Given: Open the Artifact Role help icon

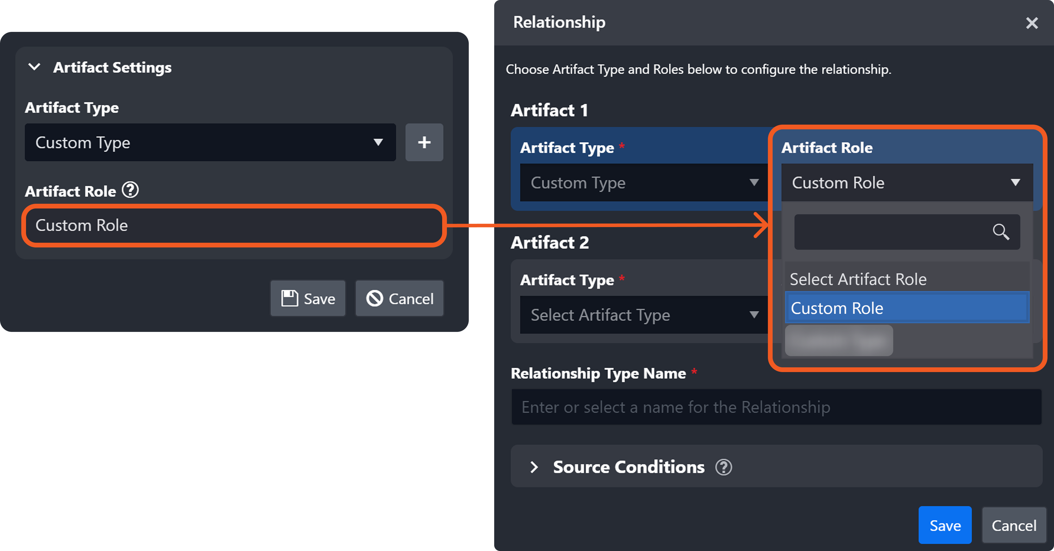Looking at the screenshot, I should [131, 190].
